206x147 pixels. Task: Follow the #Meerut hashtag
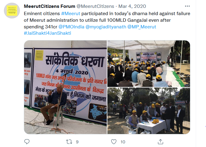click(71, 14)
